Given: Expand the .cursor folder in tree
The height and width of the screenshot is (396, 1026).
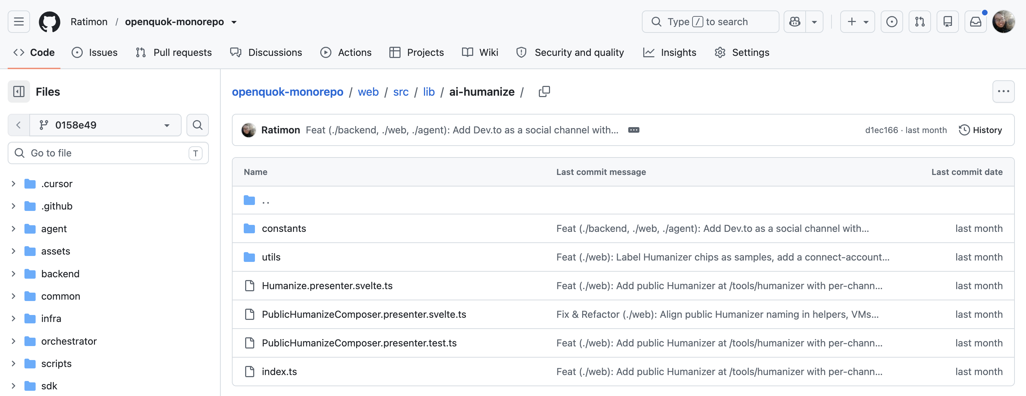Looking at the screenshot, I should [x=14, y=184].
